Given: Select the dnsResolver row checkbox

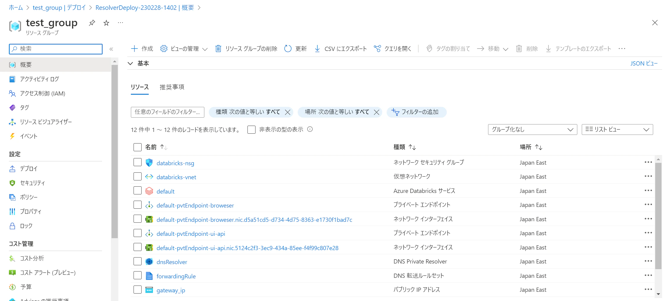Looking at the screenshot, I should click(137, 261).
